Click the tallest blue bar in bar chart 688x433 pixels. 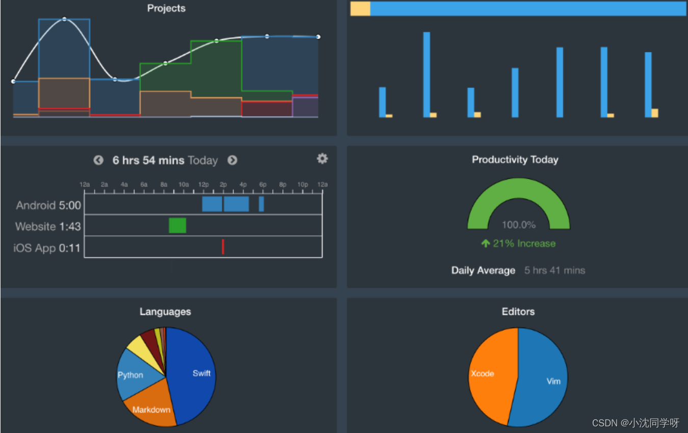pyautogui.click(x=427, y=74)
